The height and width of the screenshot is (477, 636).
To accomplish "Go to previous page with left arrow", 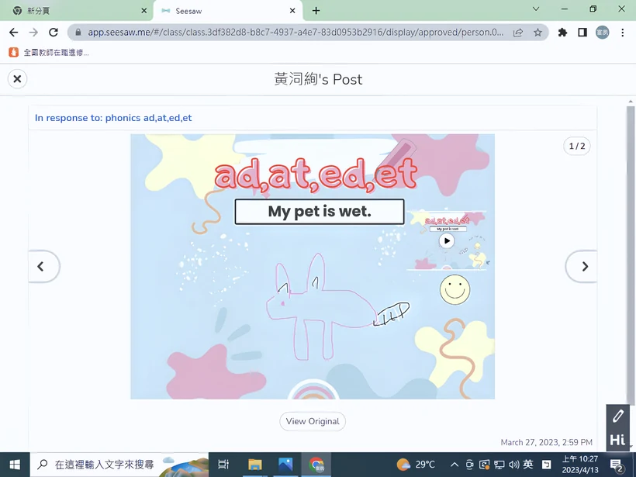I will coord(43,267).
